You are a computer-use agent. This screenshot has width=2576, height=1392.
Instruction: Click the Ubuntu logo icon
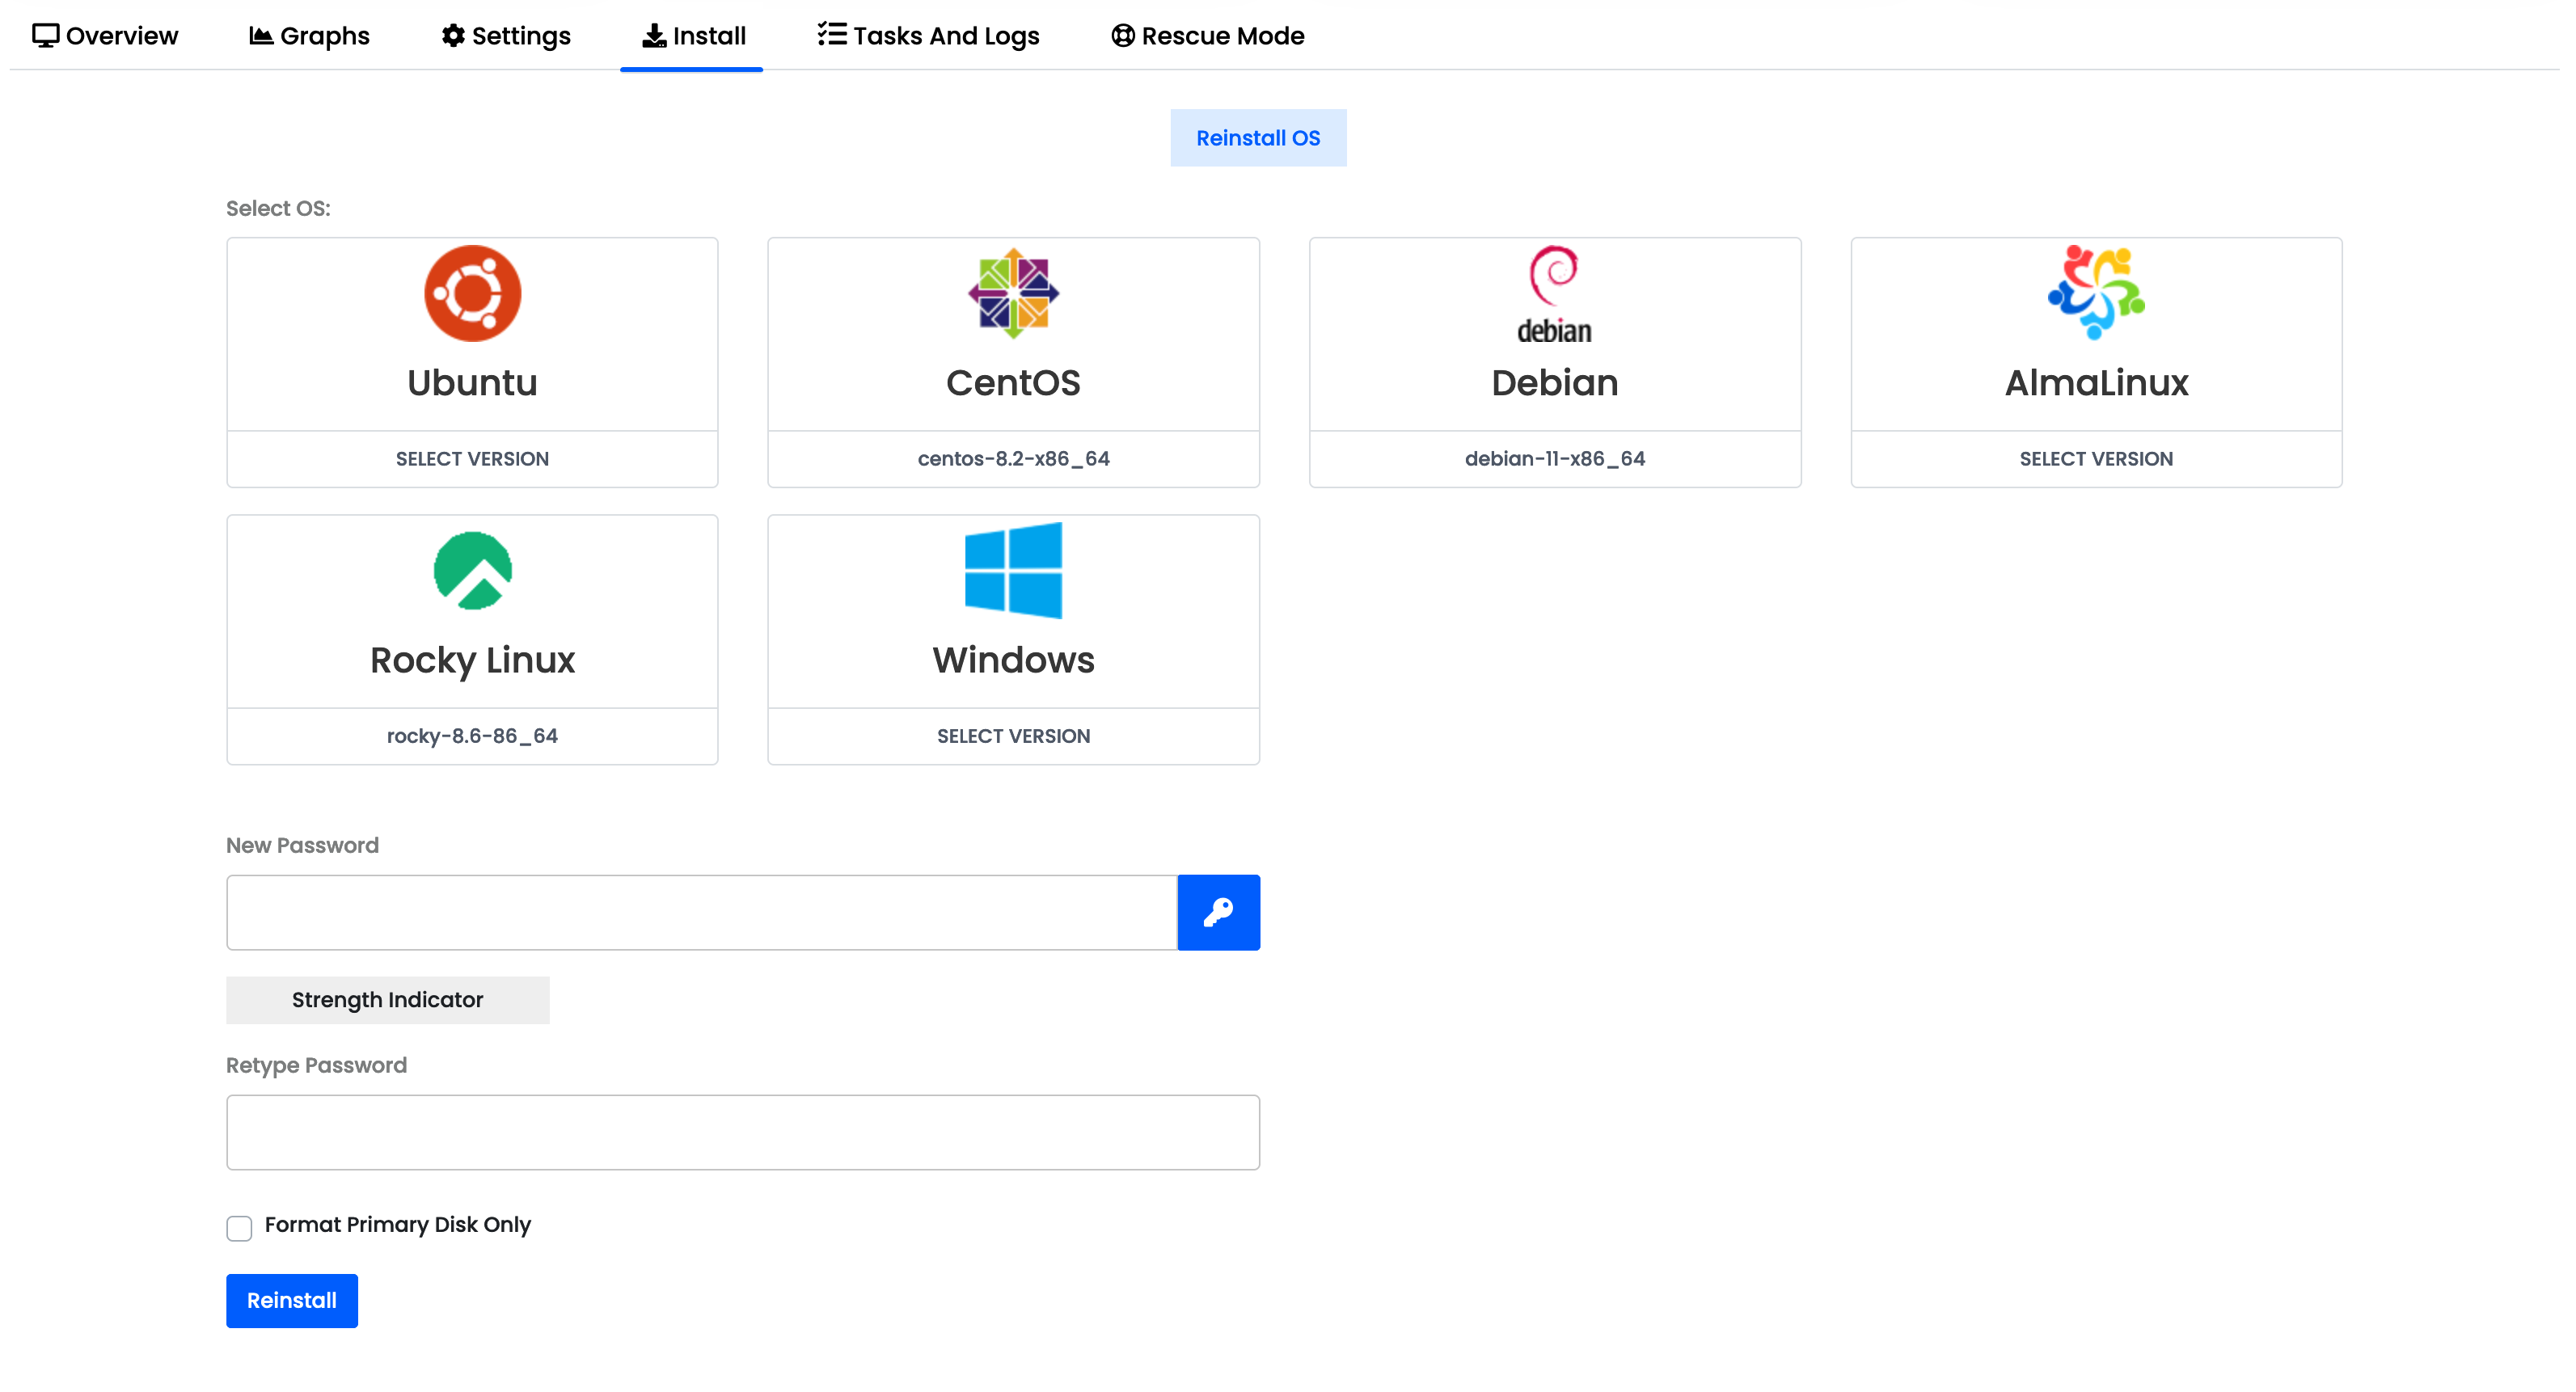(472, 293)
